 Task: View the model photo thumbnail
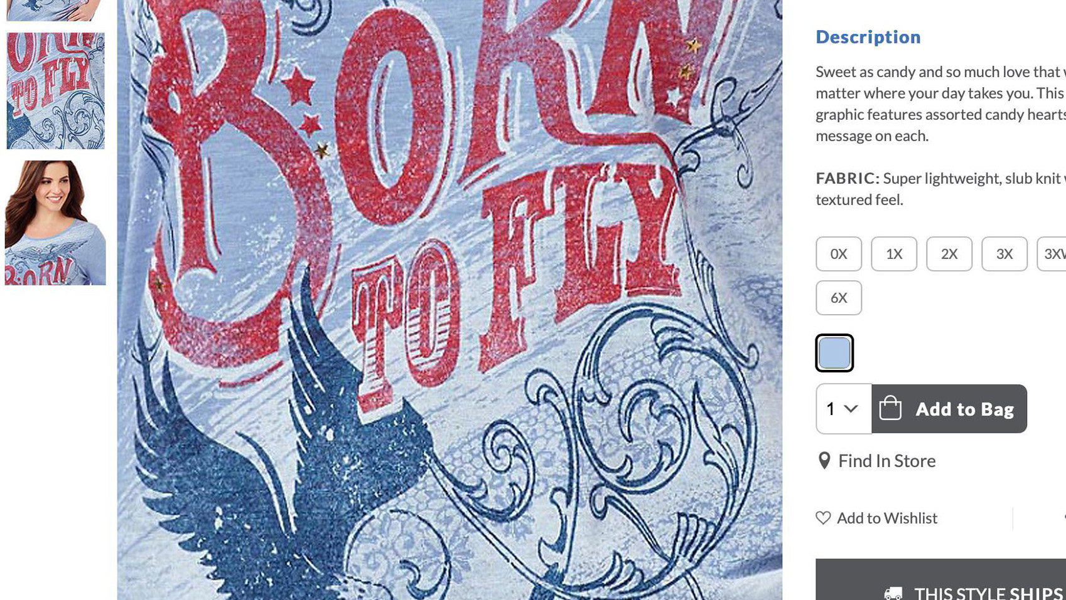(55, 223)
